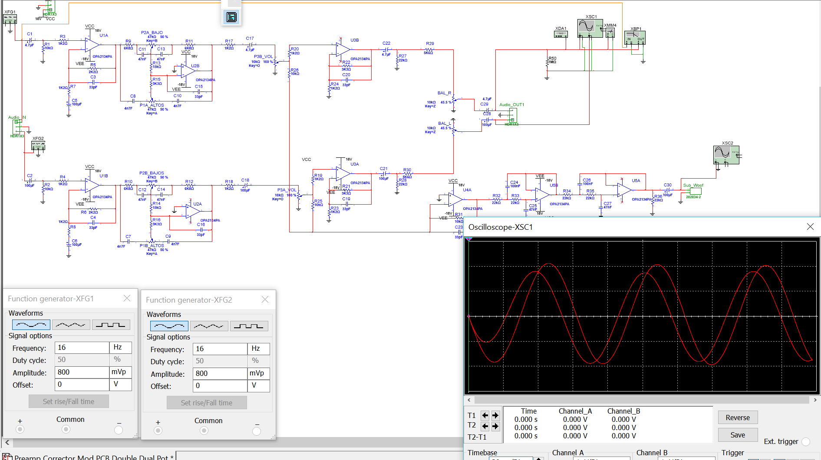Click XFG1 Amplitude value field
The height and width of the screenshot is (460, 821).
[82, 372]
